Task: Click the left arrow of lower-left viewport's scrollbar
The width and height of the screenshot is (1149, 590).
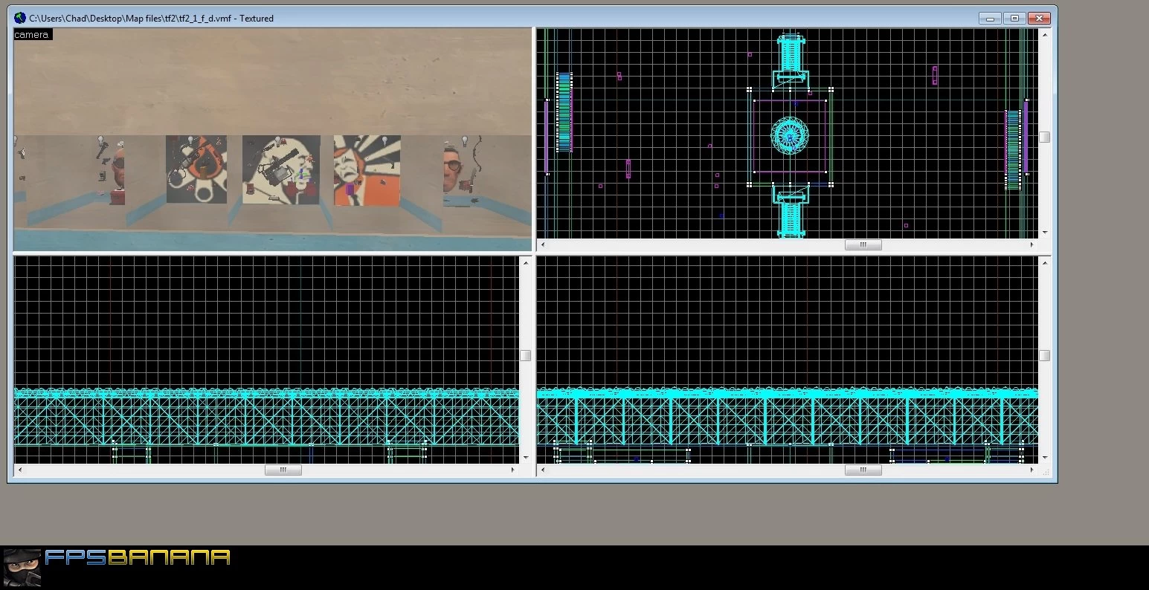Action: 20,470
